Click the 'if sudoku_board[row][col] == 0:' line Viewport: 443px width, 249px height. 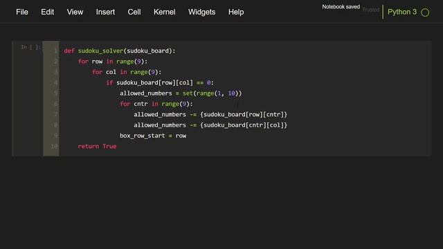(160, 83)
